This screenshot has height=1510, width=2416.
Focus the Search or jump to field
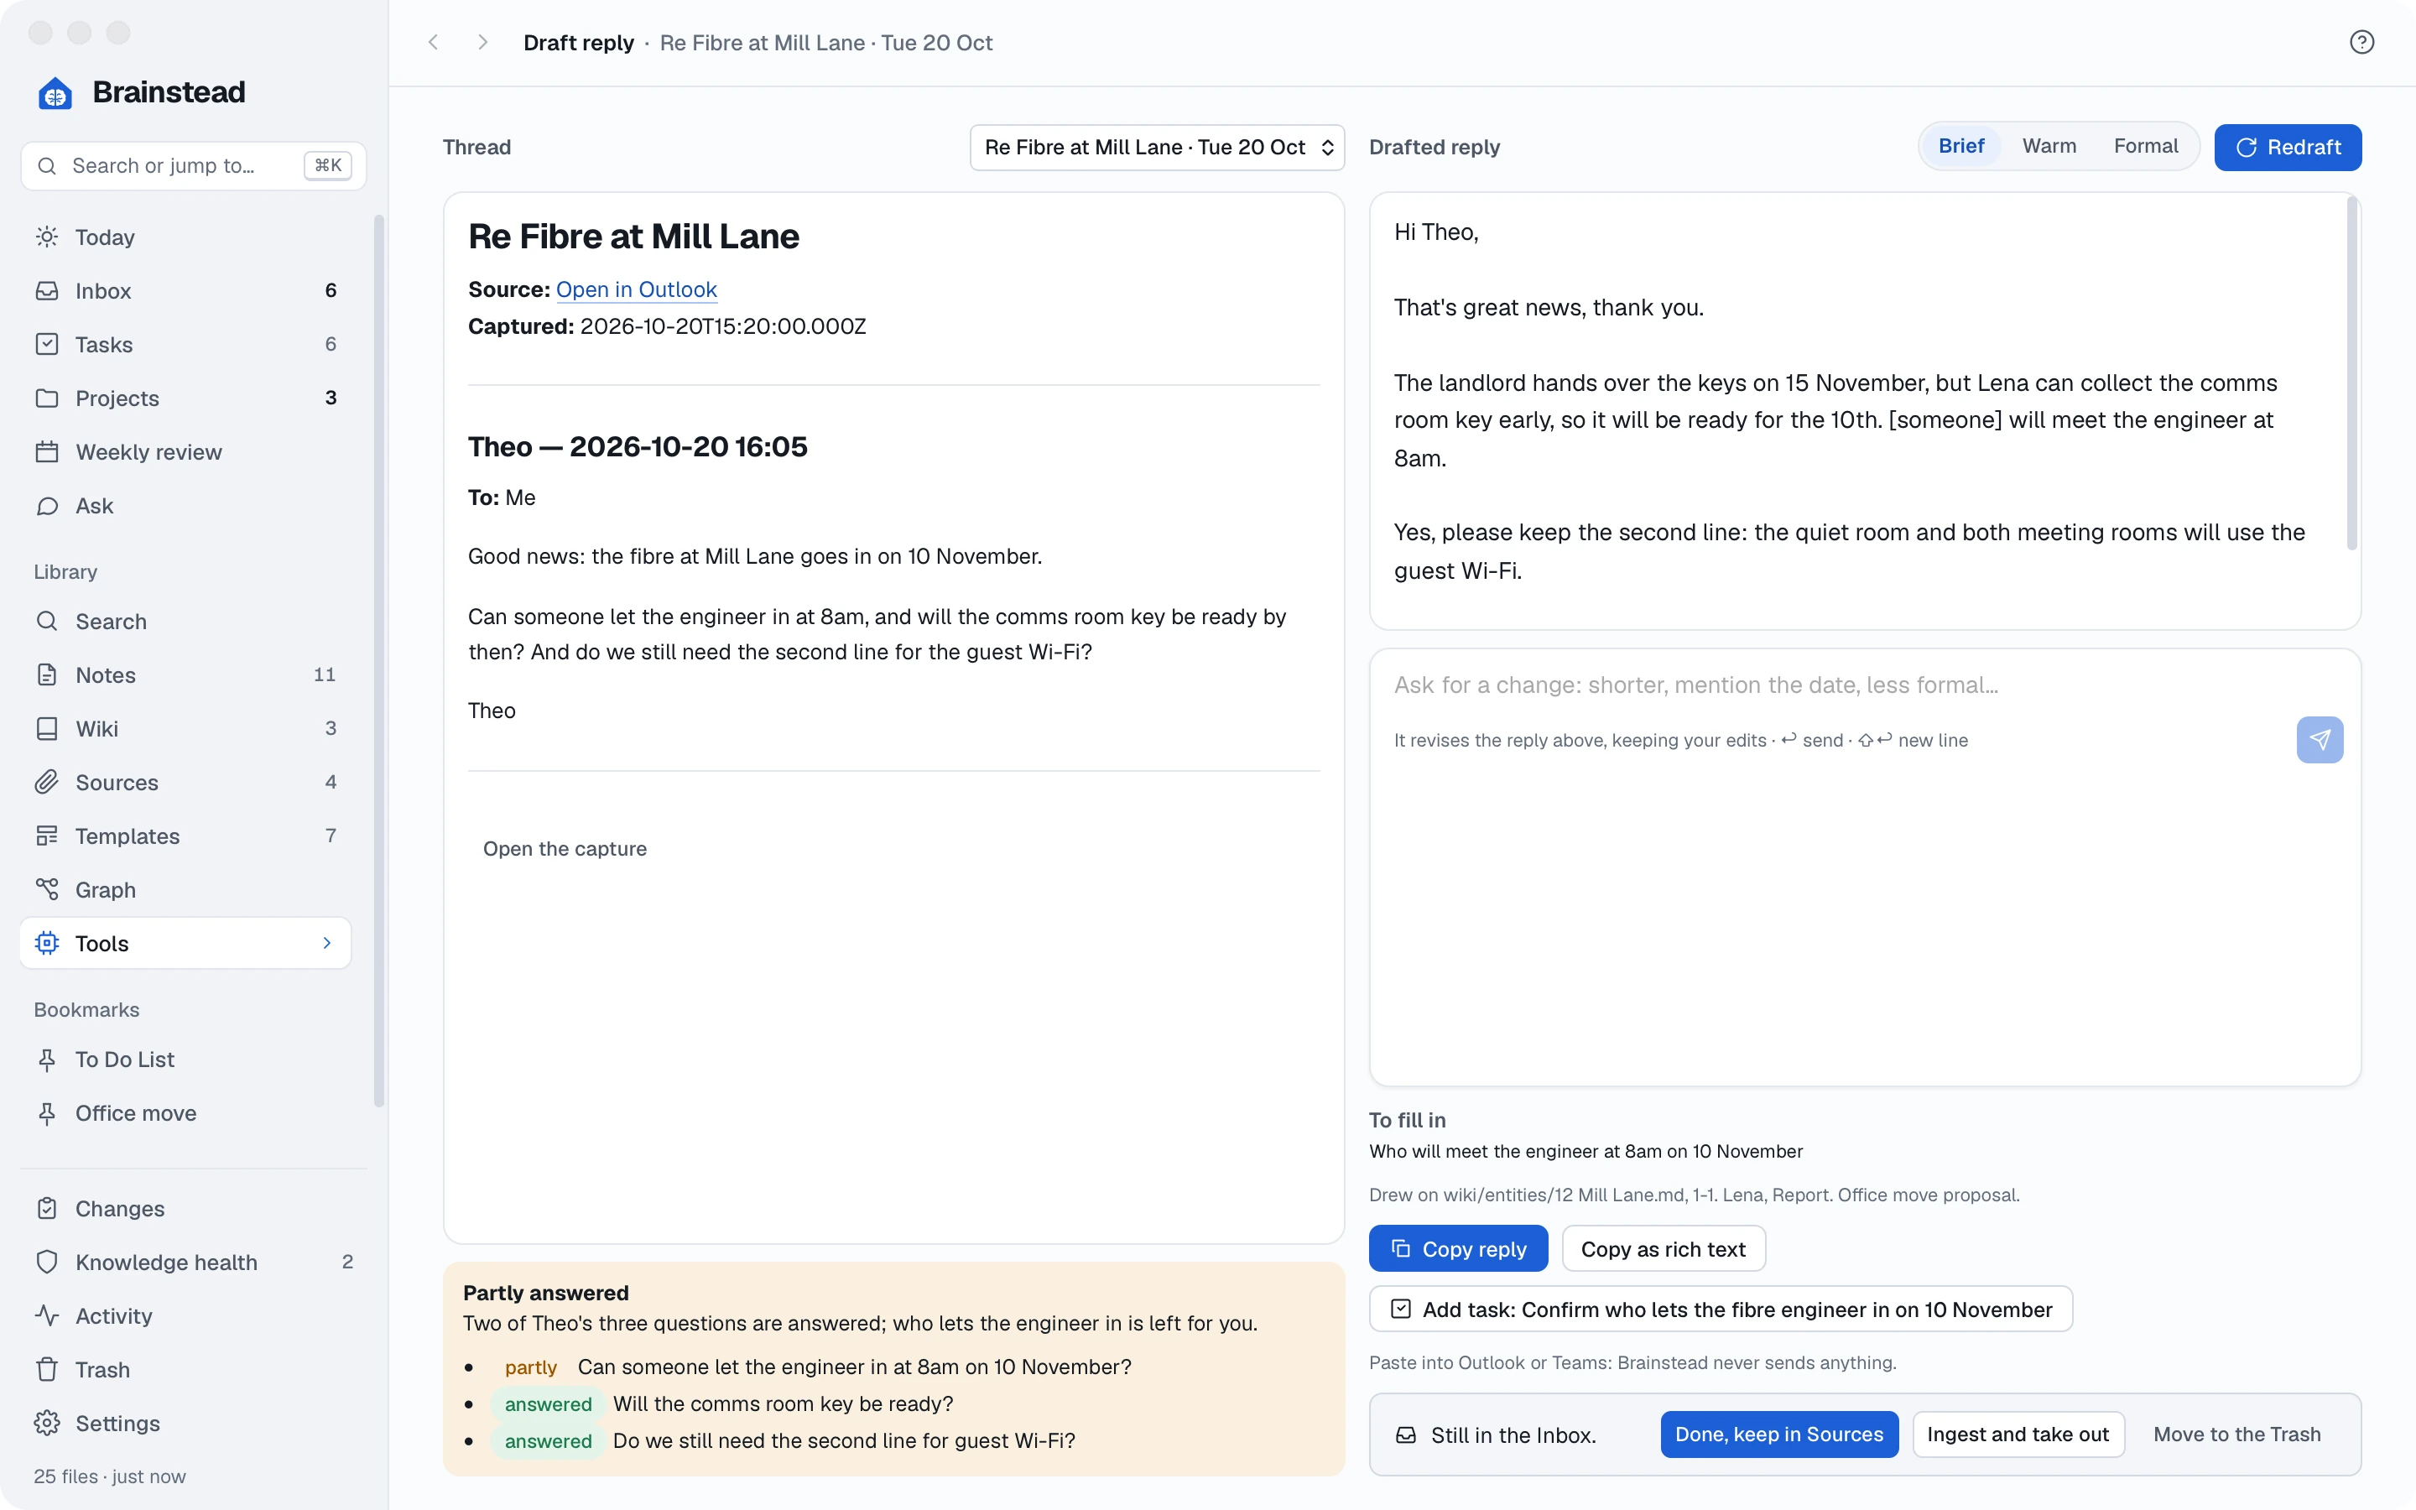193,166
